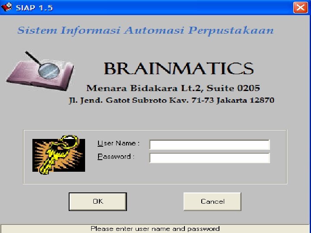Click the yellow keys login icon

click(x=59, y=155)
